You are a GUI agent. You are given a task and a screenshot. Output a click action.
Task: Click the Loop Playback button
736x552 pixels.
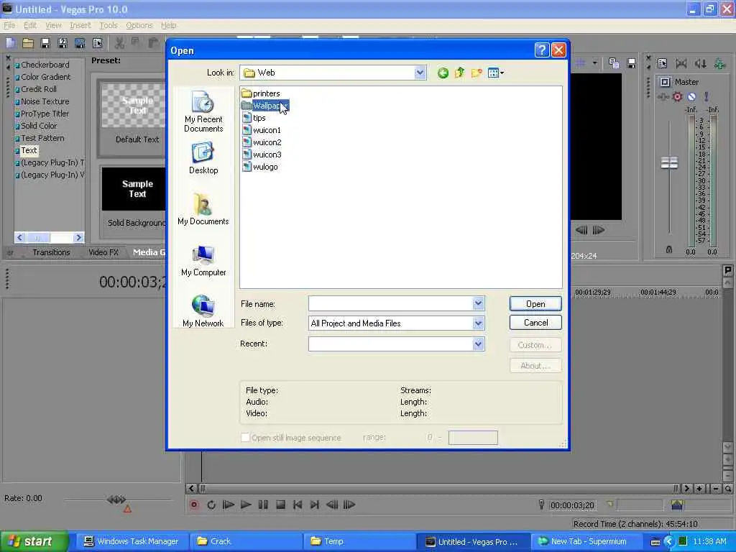[x=211, y=505]
